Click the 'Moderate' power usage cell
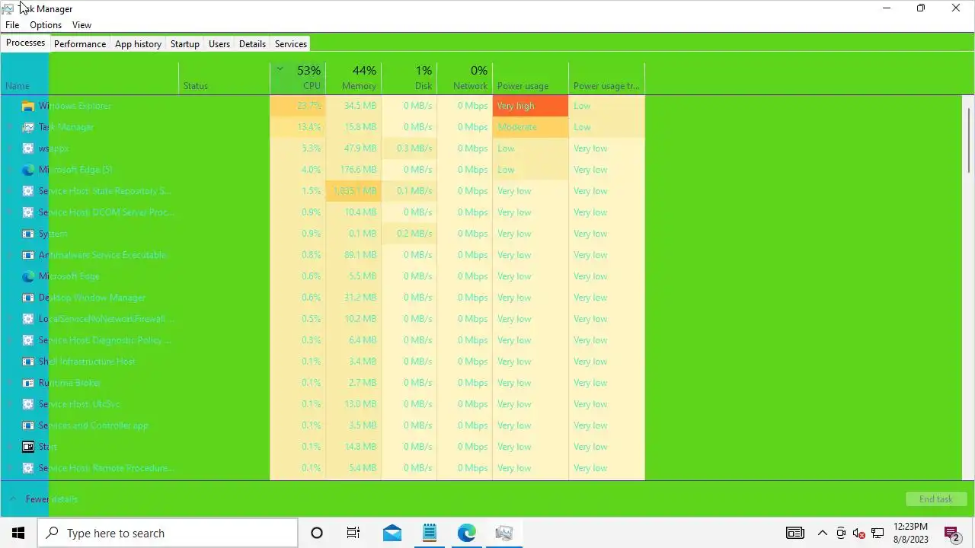This screenshot has height=548, width=975. click(530, 127)
